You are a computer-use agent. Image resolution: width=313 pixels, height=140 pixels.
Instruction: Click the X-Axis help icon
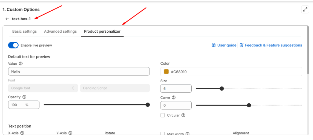coord(22,133)
